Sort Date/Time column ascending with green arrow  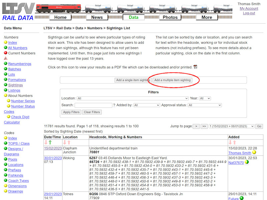point(50,142)
